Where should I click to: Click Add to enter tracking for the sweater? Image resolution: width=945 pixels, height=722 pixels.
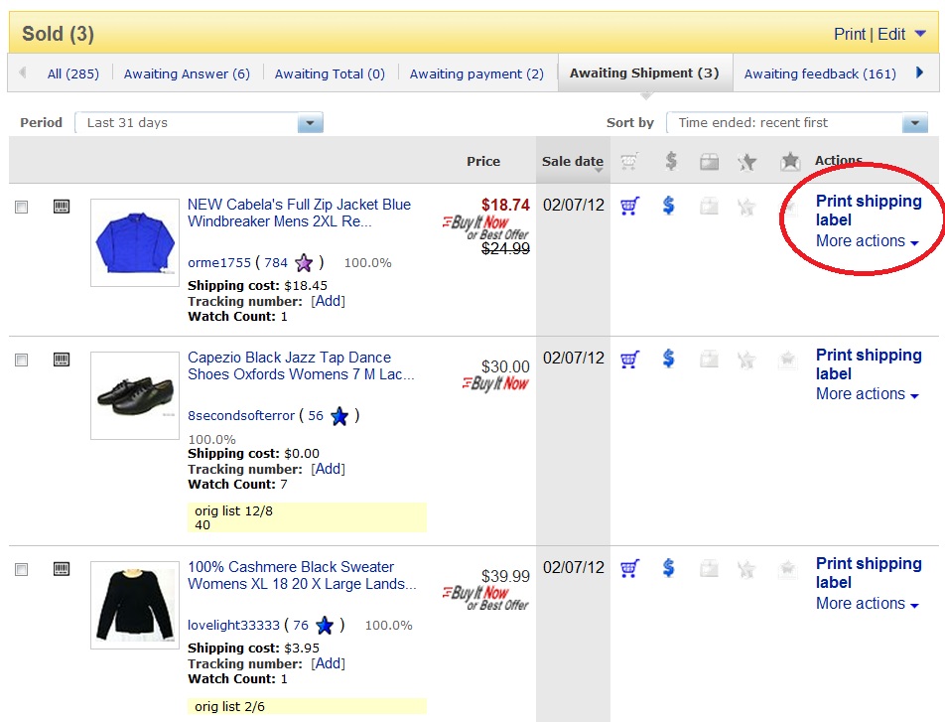pyautogui.click(x=328, y=662)
